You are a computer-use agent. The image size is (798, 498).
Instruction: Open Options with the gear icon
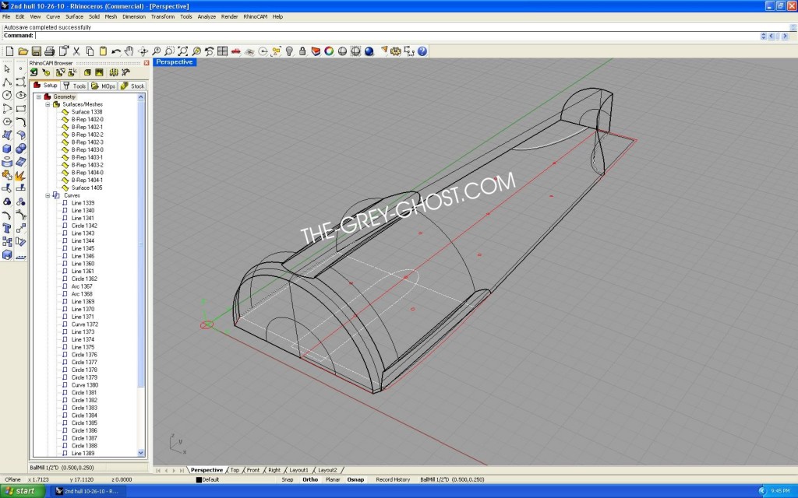click(x=395, y=51)
